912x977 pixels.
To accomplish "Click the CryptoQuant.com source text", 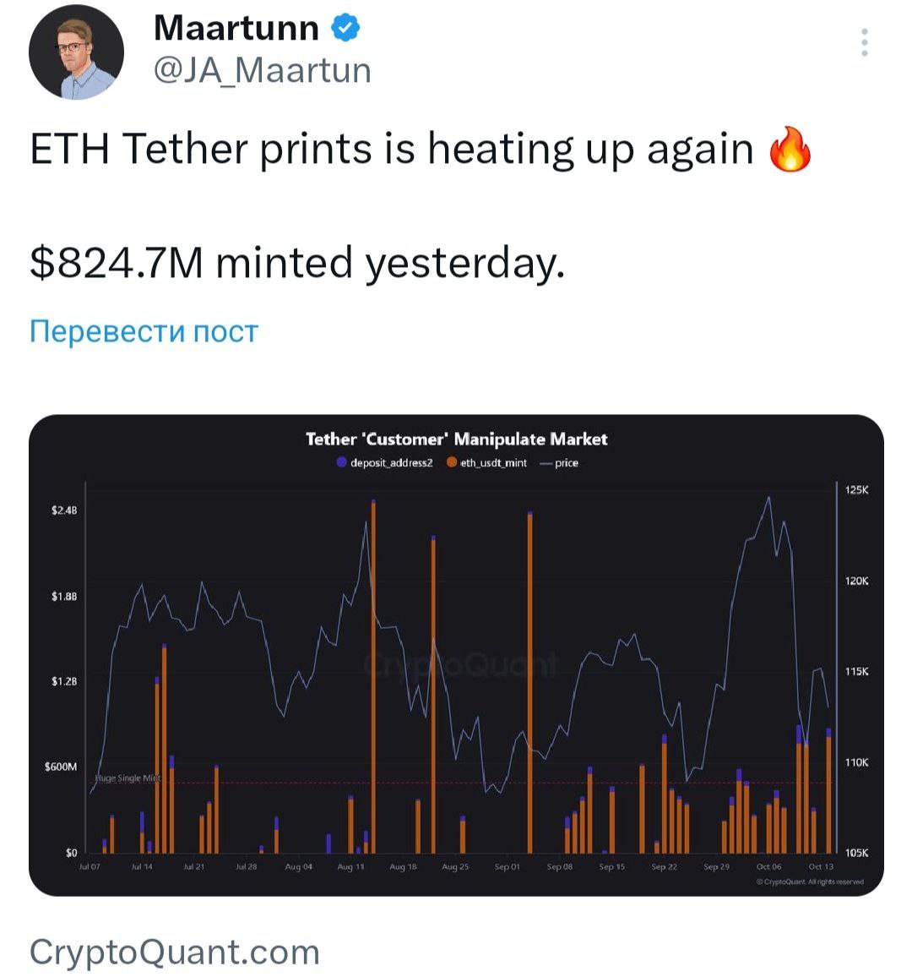I will [x=175, y=952].
